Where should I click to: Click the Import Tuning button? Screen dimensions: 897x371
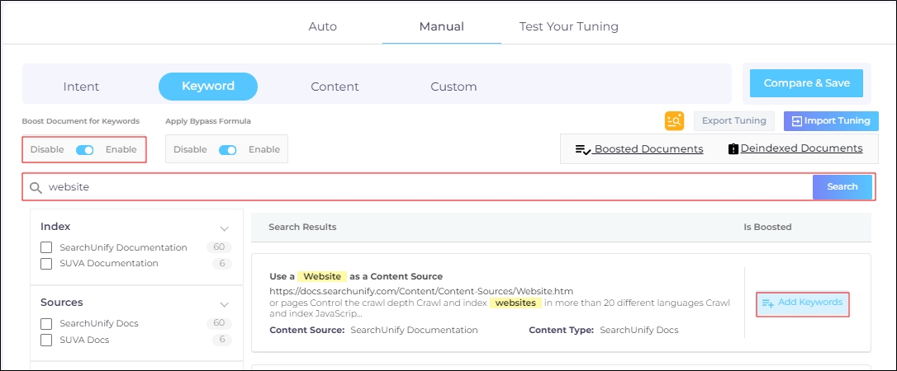coord(830,121)
